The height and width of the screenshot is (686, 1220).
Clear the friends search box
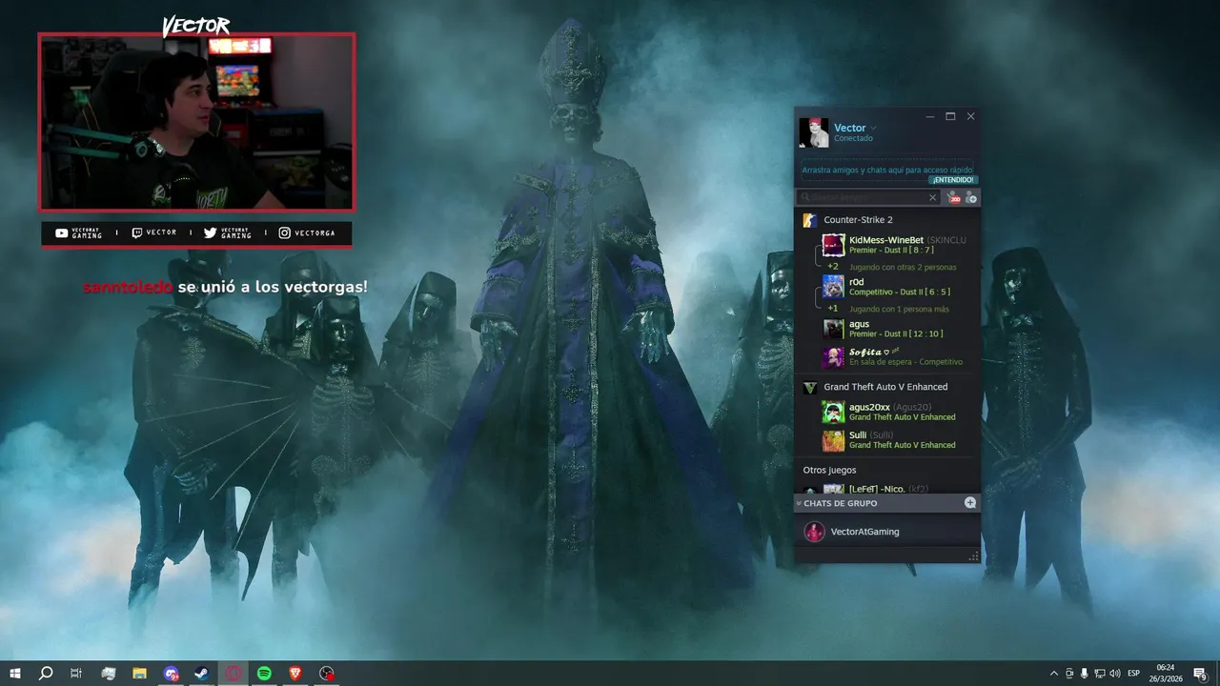(933, 197)
